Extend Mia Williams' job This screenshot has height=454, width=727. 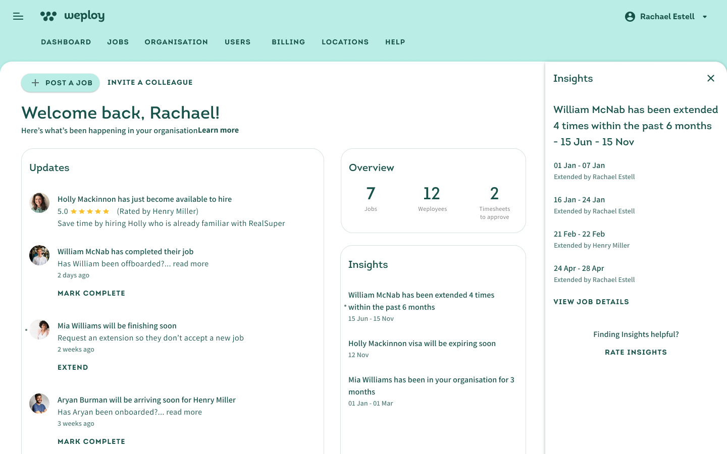coord(73,367)
